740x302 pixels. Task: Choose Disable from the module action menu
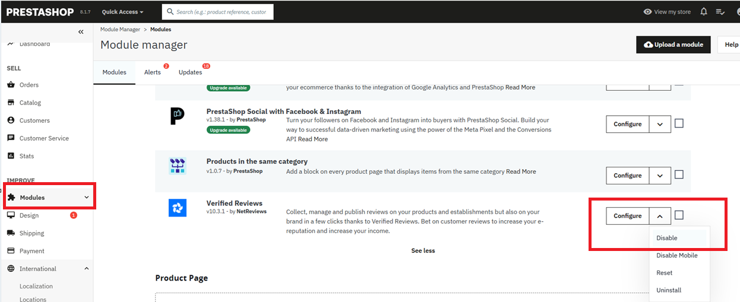[667, 238]
